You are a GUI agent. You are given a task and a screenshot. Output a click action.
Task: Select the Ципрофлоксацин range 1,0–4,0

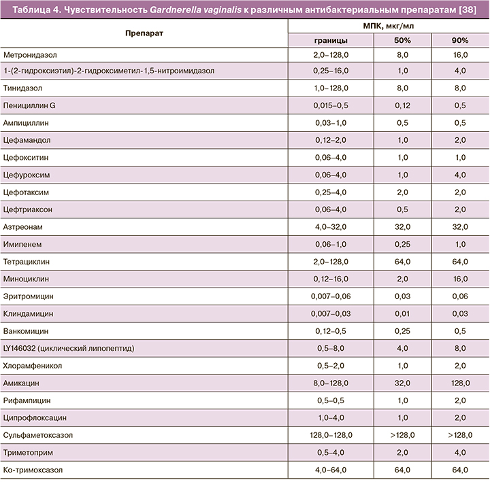331,417
